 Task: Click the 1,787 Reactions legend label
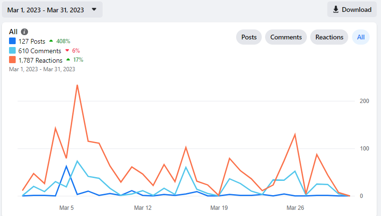pyautogui.click(x=40, y=60)
